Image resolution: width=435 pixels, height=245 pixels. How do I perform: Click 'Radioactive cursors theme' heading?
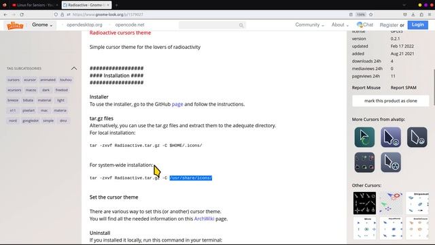tap(120, 33)
